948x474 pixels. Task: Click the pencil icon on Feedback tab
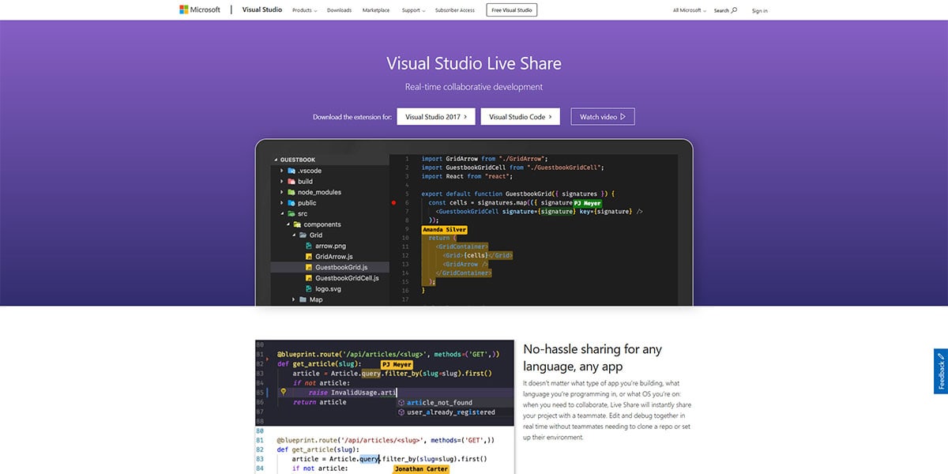[x=940, y=356]
